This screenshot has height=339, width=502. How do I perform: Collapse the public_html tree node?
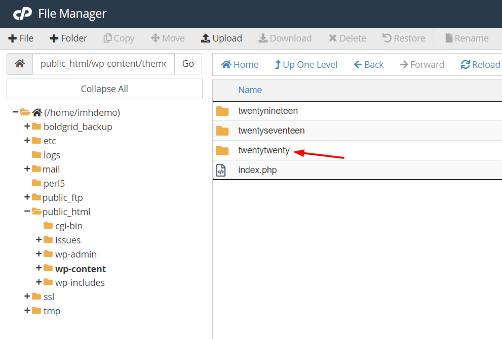point(27,211)
